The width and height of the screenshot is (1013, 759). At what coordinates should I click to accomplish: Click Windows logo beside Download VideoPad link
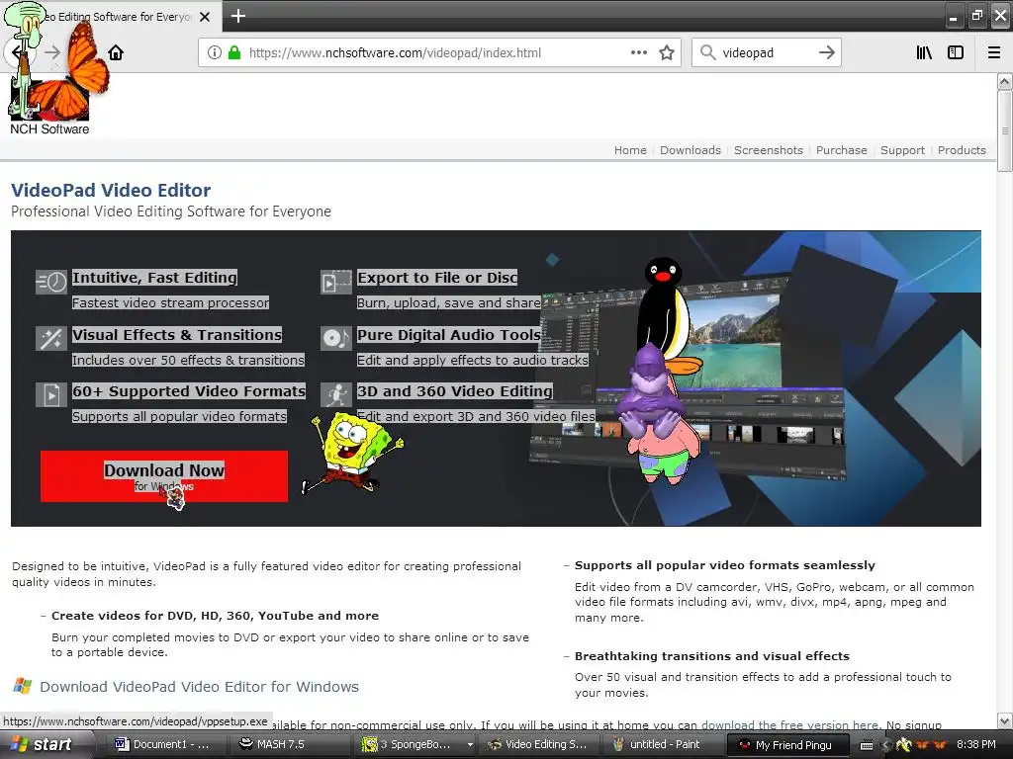click(23, 686)
